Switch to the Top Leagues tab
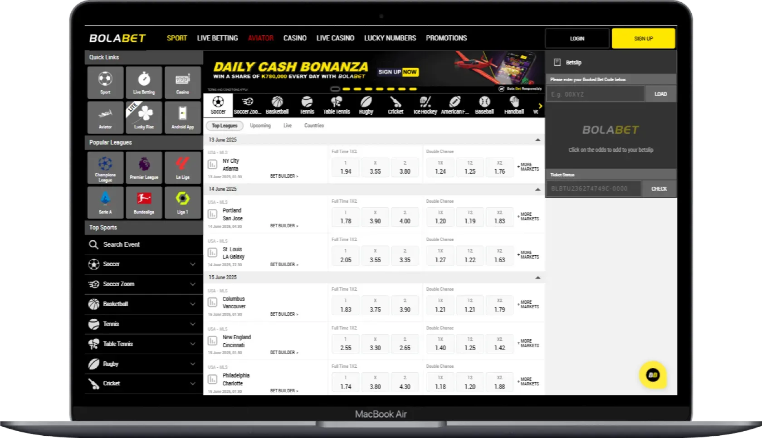This screenshot has width=762, height=438. point(225,126)
